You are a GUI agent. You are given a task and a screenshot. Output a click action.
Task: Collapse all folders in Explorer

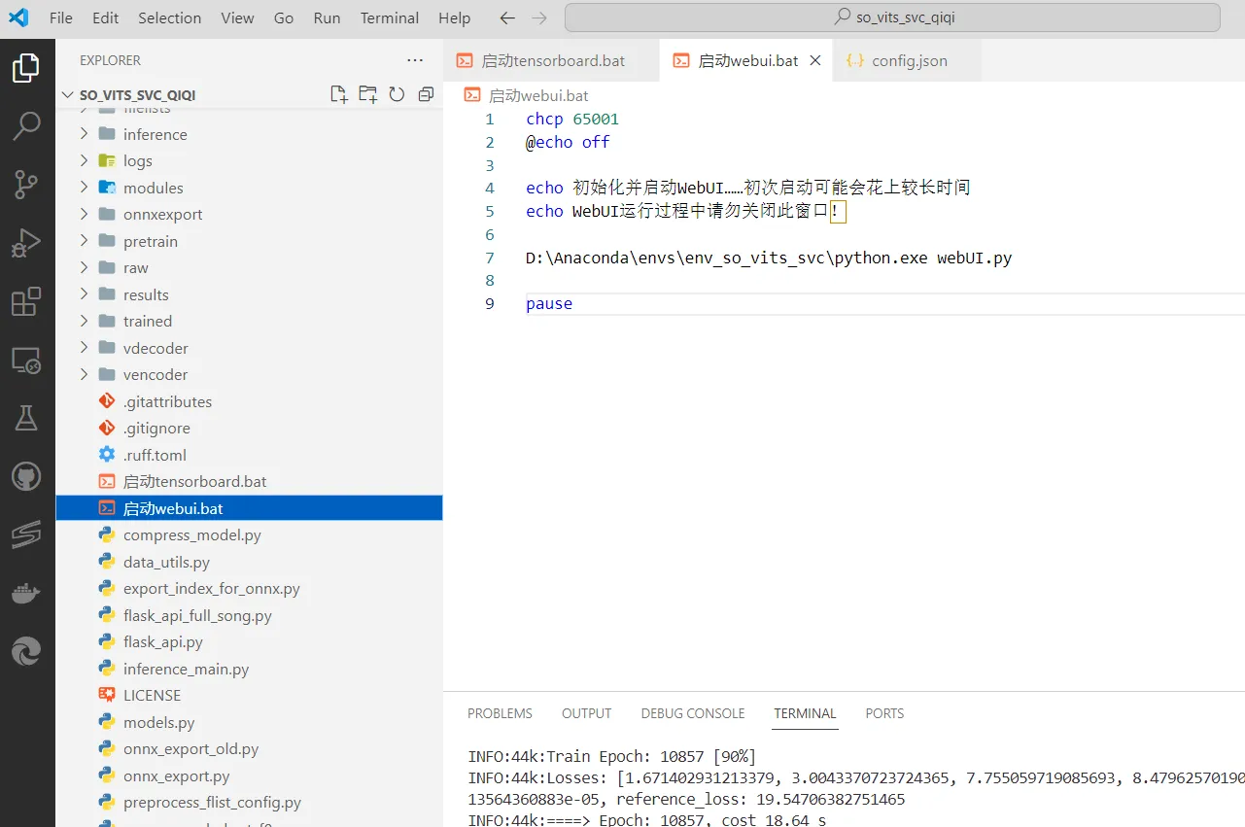click(x=426, y=94)
